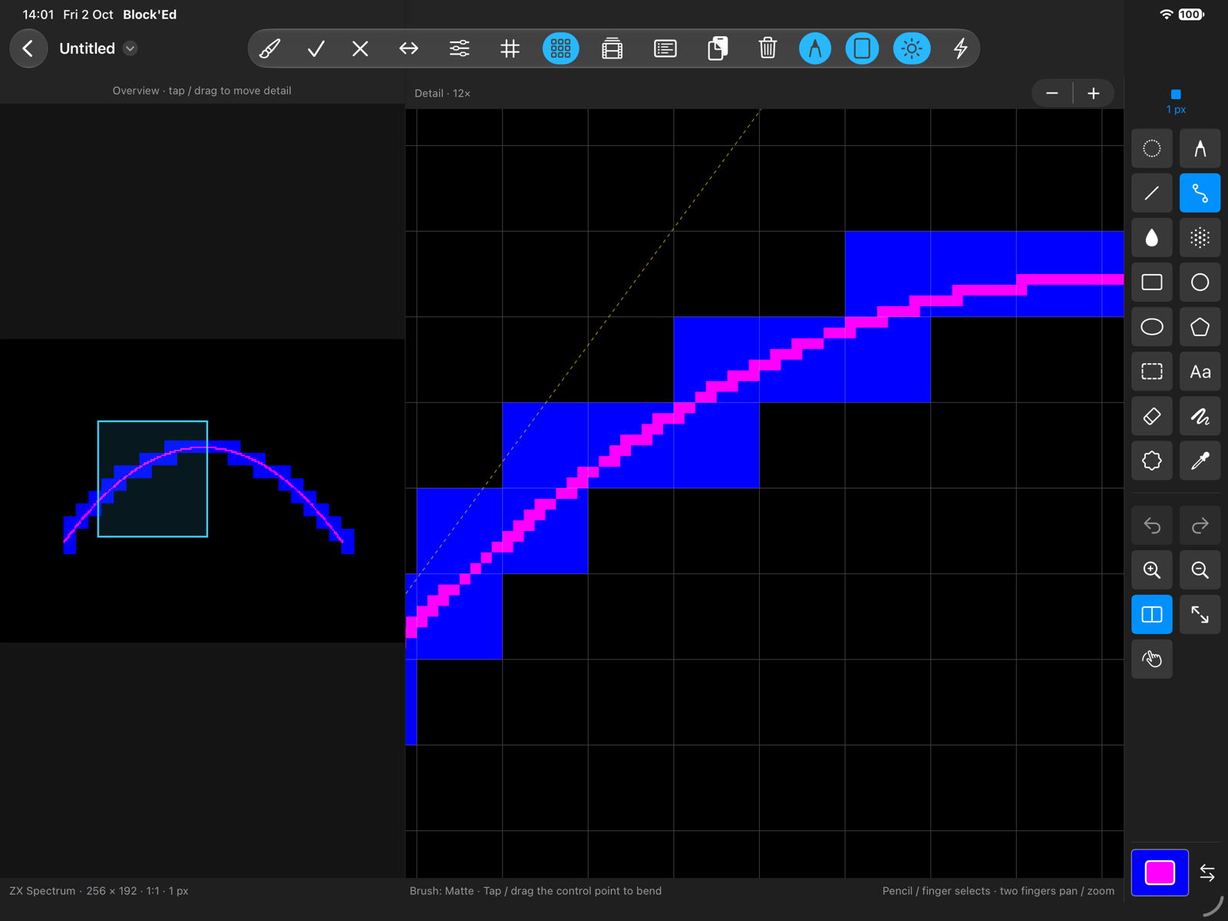Increase detail zoom with plus button
The image size is (1228, 921).
(x=1094, y=93)
